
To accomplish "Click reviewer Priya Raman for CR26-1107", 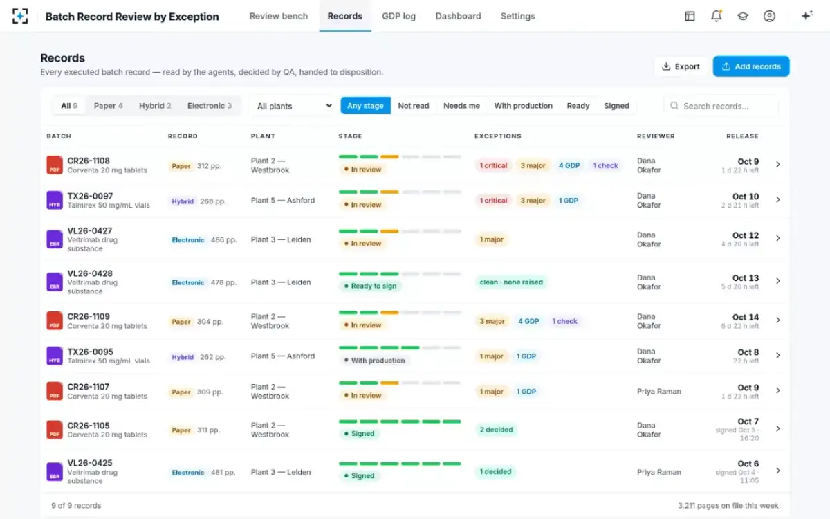I will (x=659, y=391).
